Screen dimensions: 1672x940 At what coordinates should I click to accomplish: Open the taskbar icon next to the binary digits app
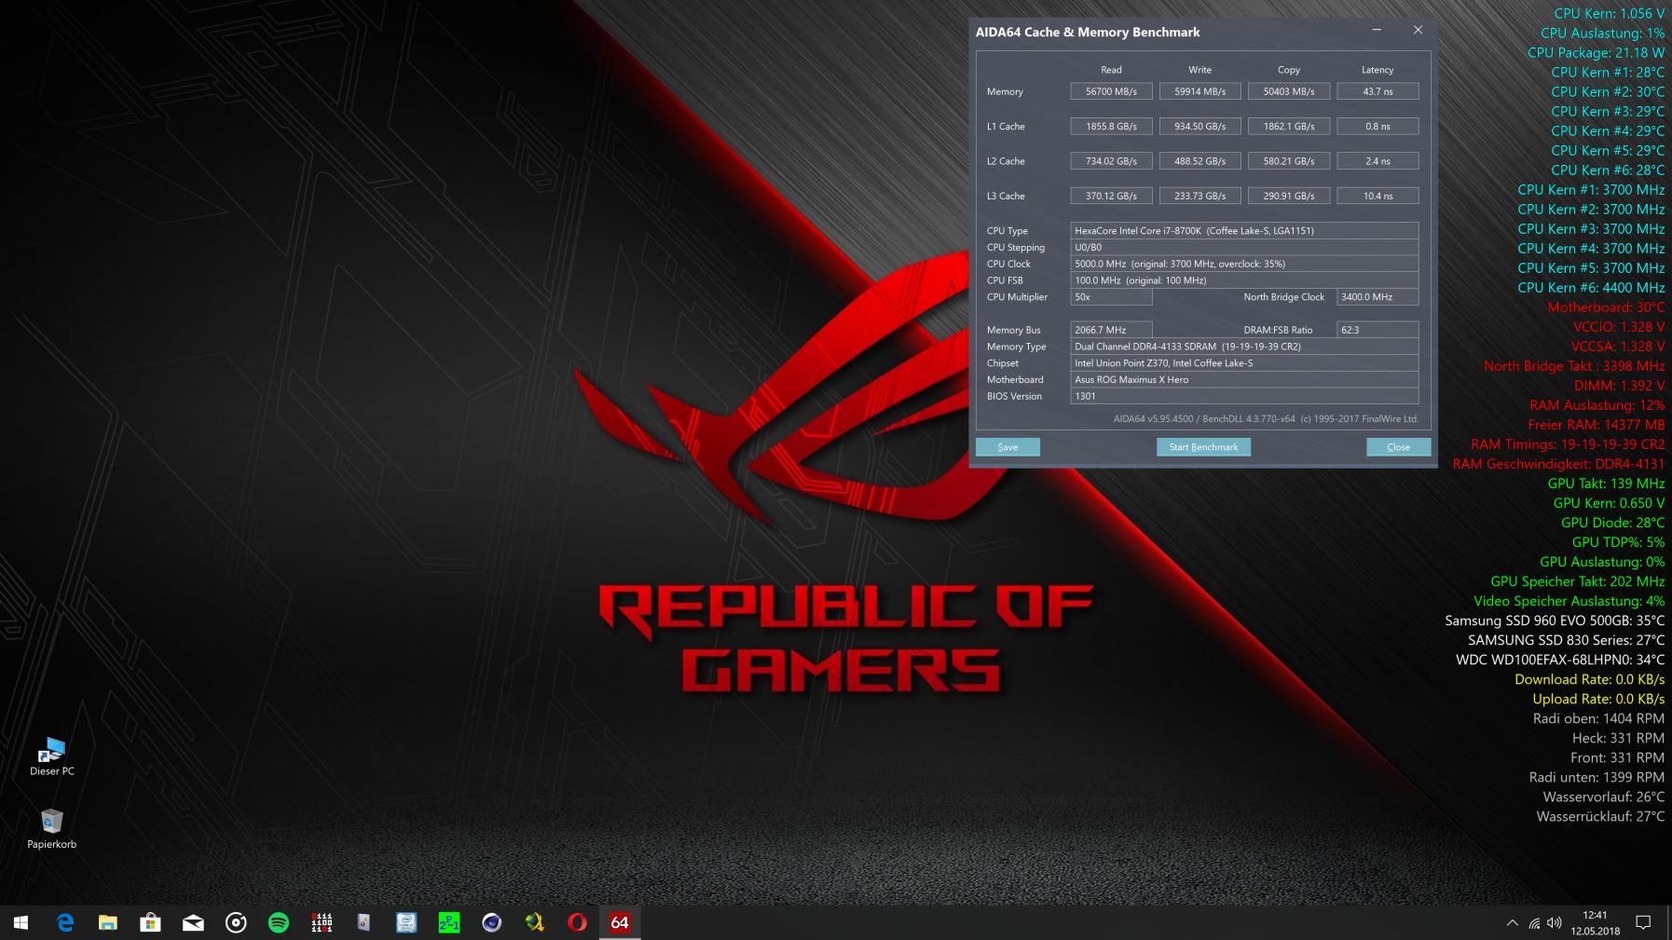coord(363,922)
